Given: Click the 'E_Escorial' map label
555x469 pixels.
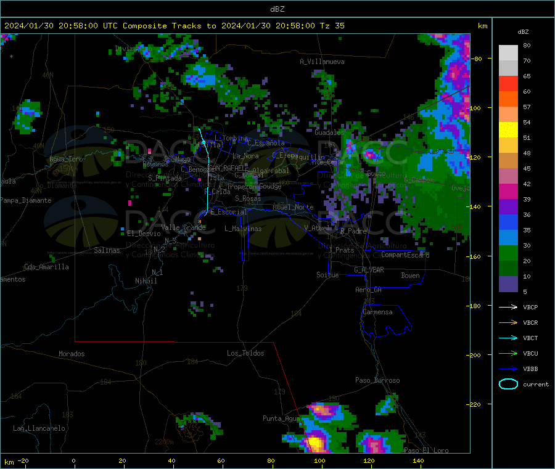Looking at the screenshot, I should tap(229, 212).
